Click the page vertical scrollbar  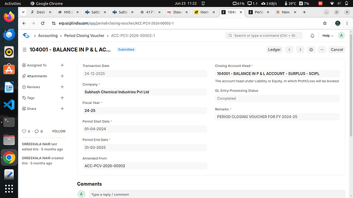(351, 84)
